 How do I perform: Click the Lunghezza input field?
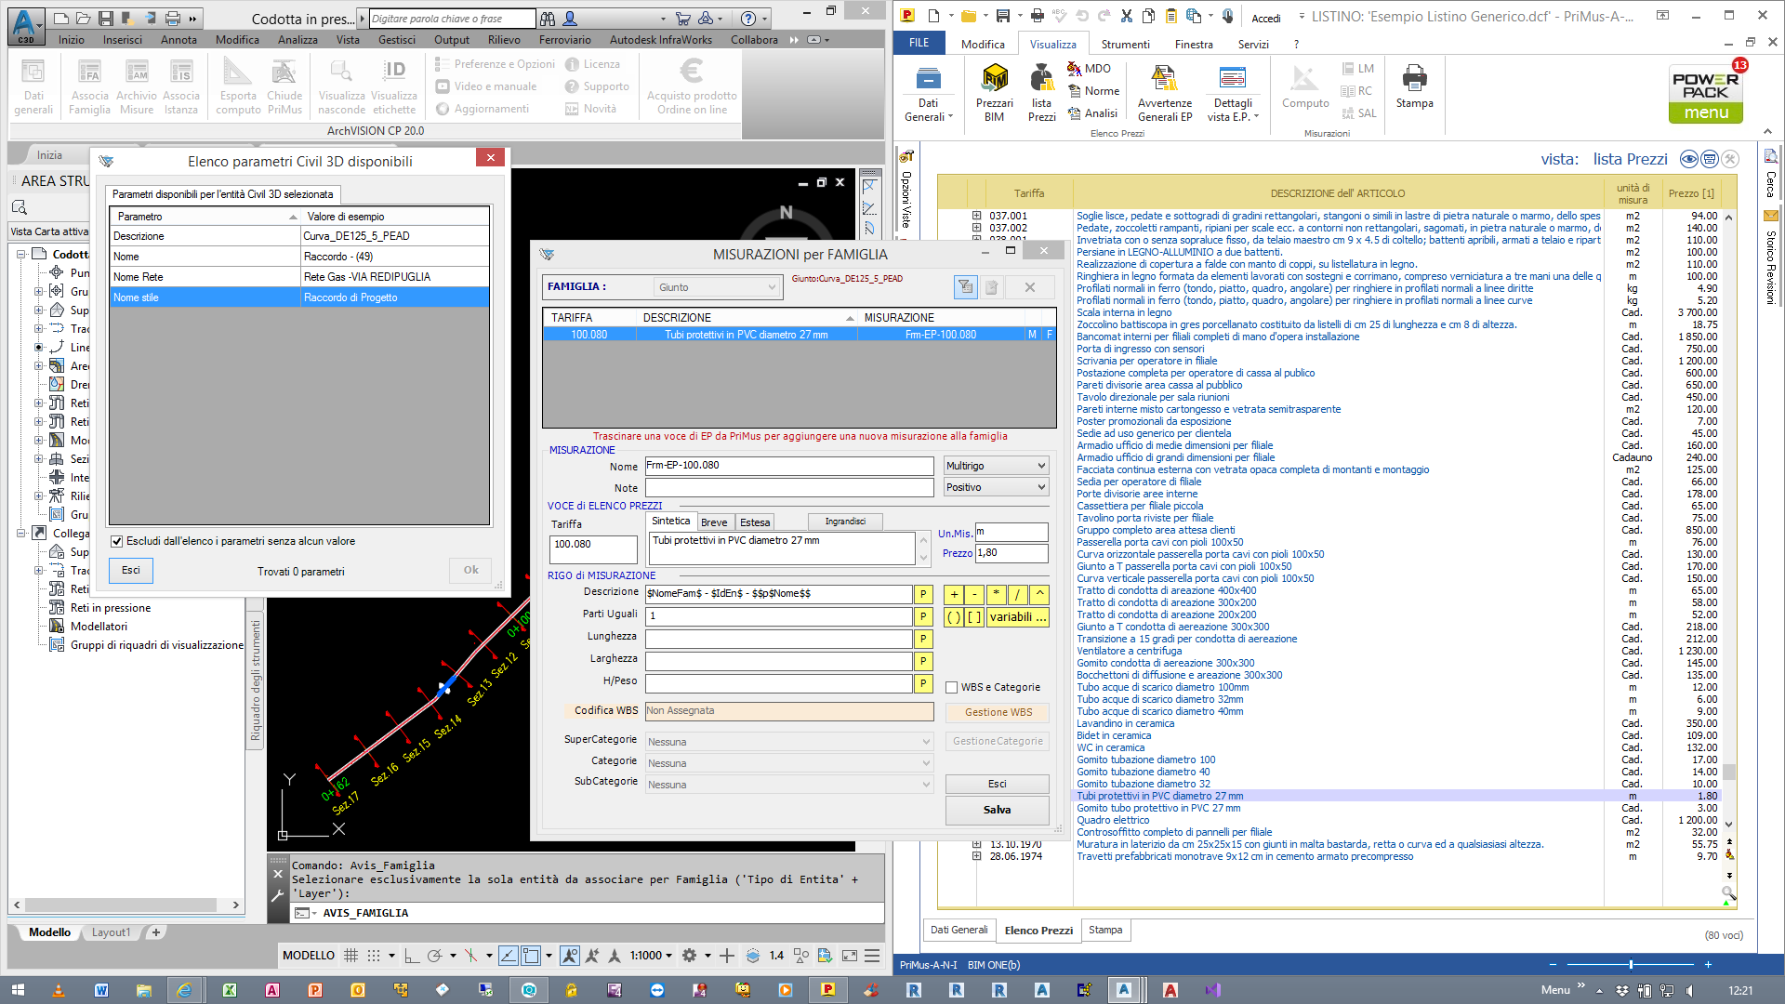[778, 638]
